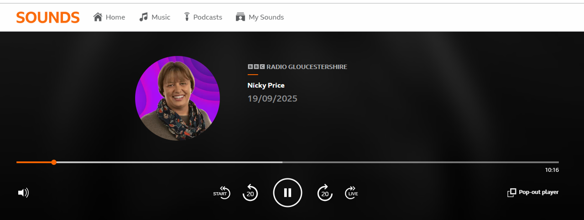Screen dimensions: 584x220
Task: Jump back to START of programme
Action: click(222, 193)
